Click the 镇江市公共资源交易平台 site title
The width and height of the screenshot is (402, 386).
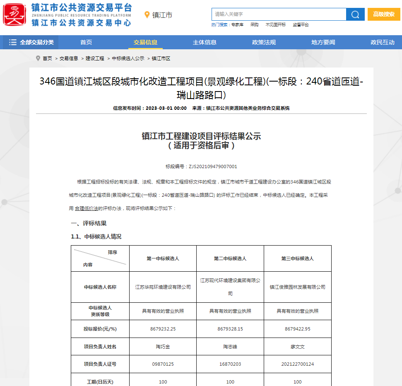pos(82,8)
